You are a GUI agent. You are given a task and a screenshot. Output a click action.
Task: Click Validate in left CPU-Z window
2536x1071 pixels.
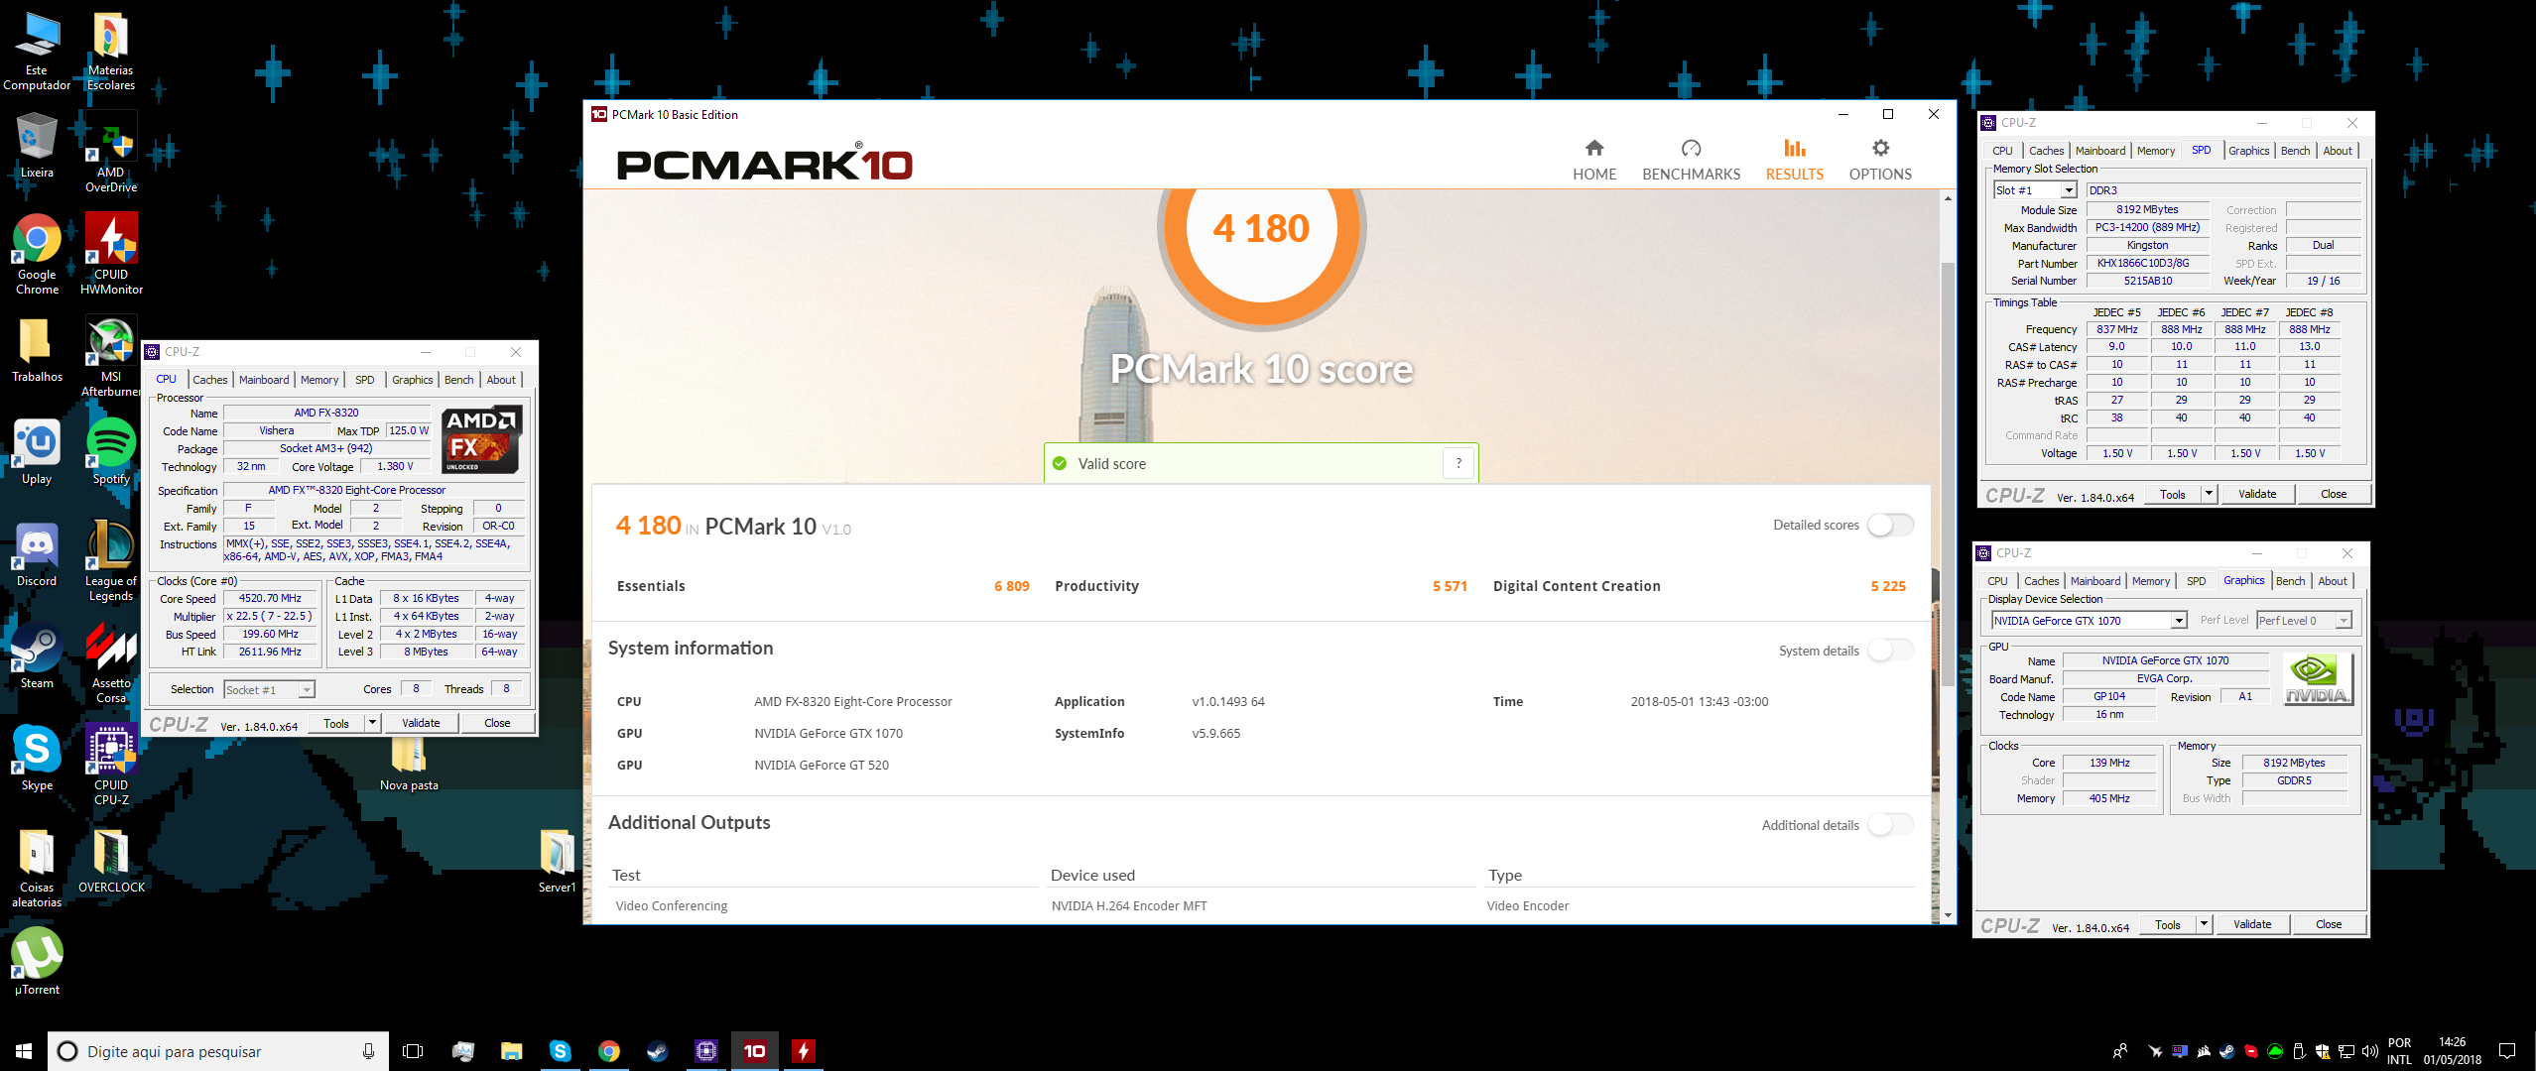point(421,723)
